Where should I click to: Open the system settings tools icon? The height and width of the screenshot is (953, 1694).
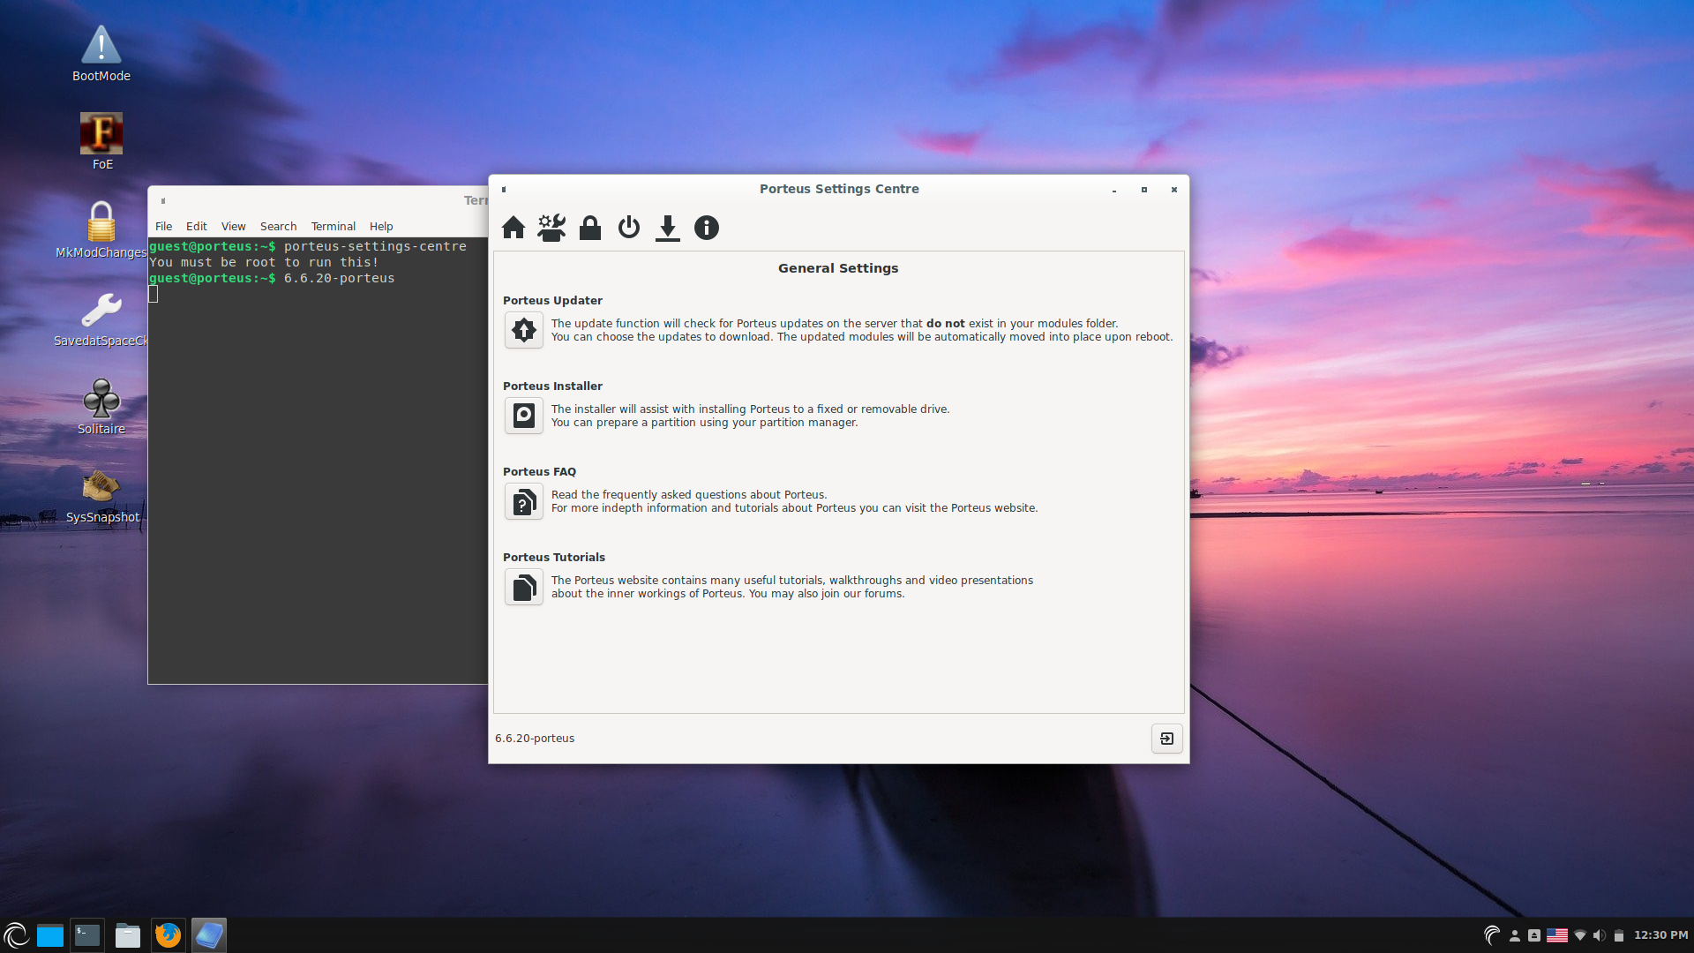[551, 228]
